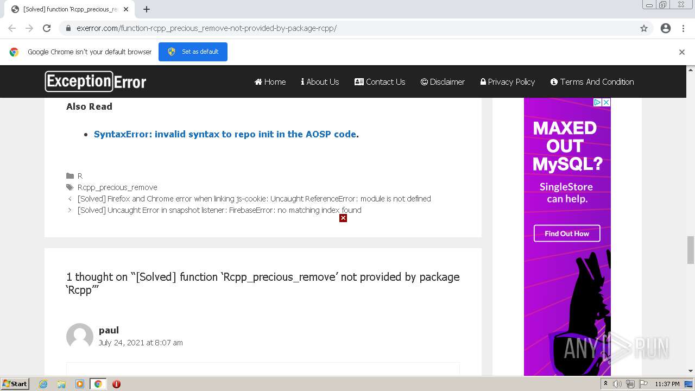Screen dimensions: 695x391
Task: Open SyntaxError AOSP repo init link
Action: 225,134
